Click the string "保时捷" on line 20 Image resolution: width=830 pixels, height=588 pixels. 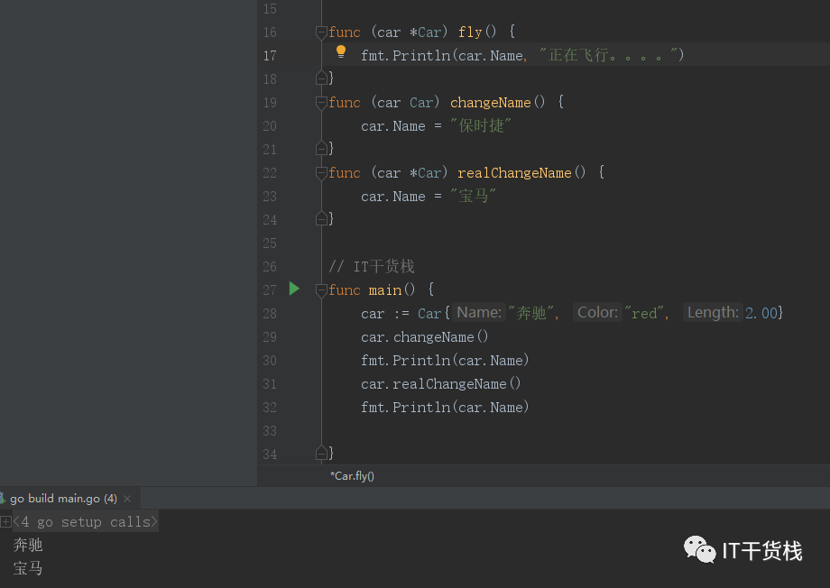point(481,126)
